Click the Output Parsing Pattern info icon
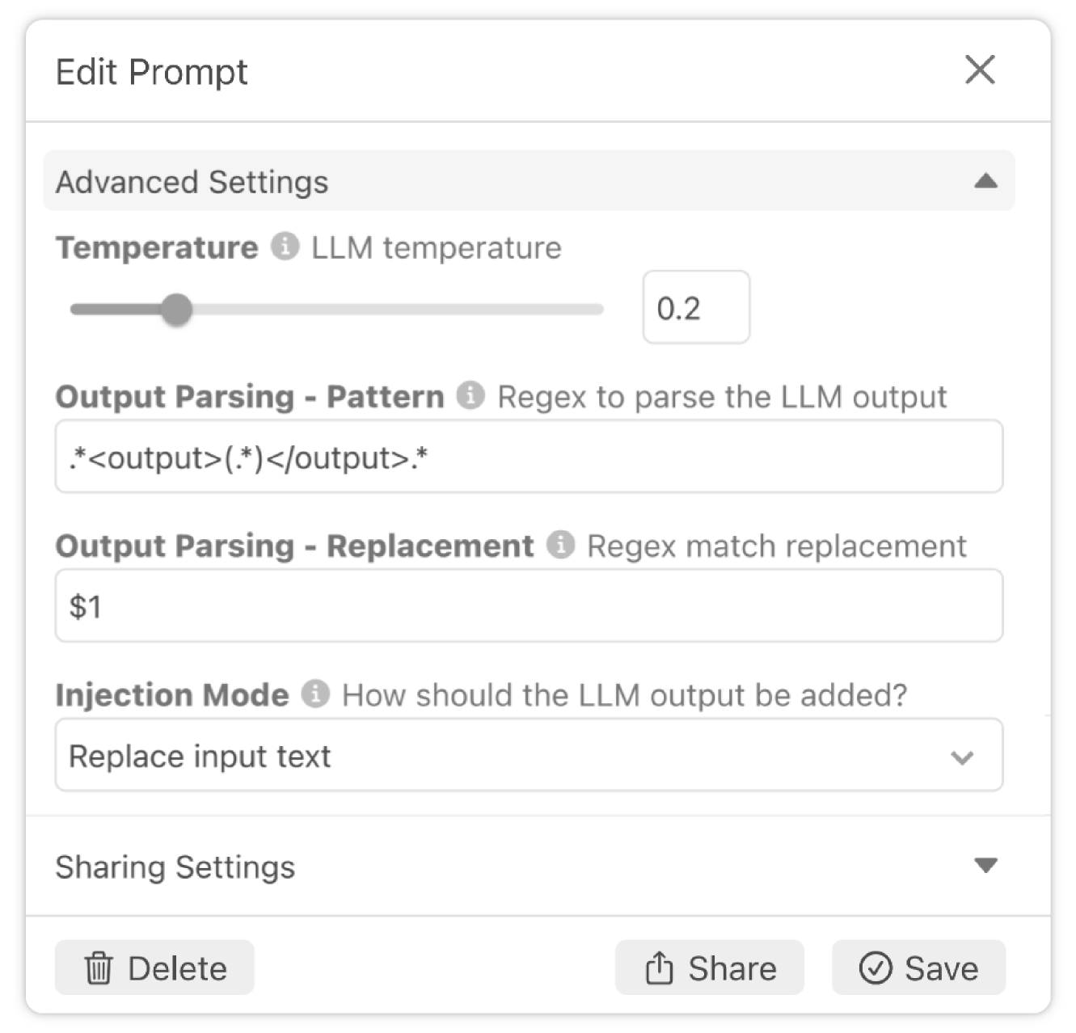The image size is (1076, 1033). click(470, 396)
